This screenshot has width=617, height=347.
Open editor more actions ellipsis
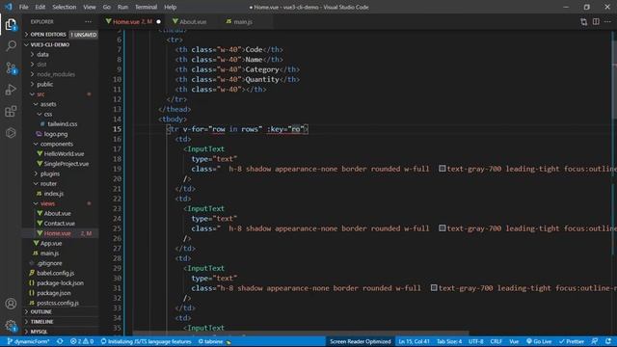coord(607,21)
